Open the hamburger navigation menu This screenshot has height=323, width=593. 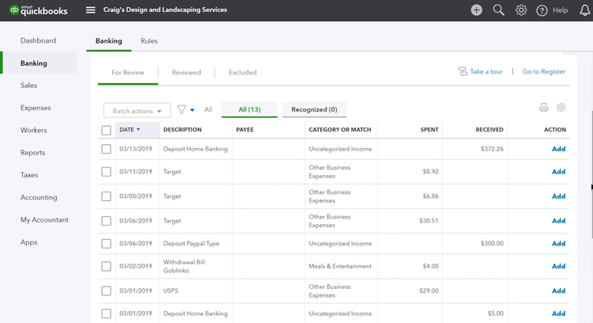(90, 9)
